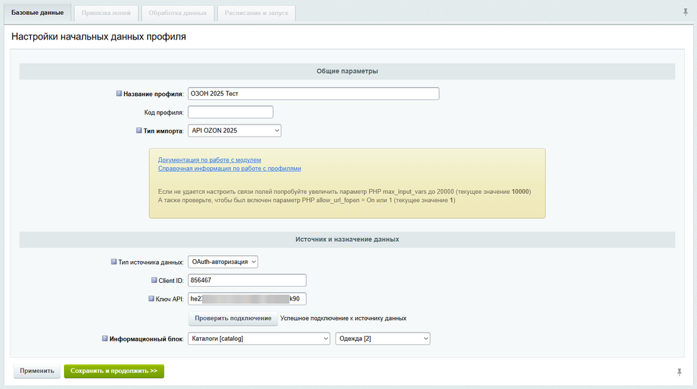
Task: Expand the Одежда [2] infoblock dropdown
Action: click(383, 338)
